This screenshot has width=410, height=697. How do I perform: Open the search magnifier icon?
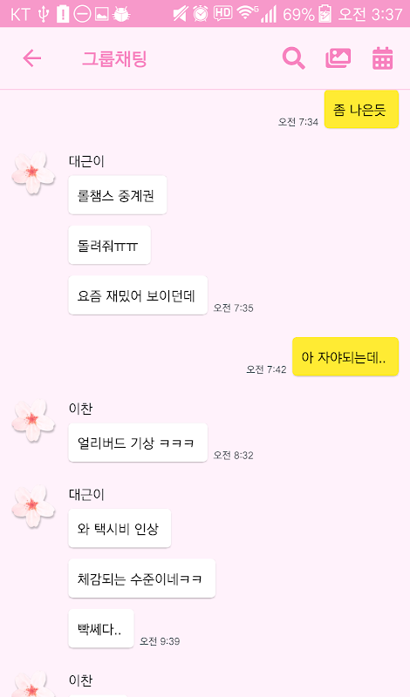(294, 58)
